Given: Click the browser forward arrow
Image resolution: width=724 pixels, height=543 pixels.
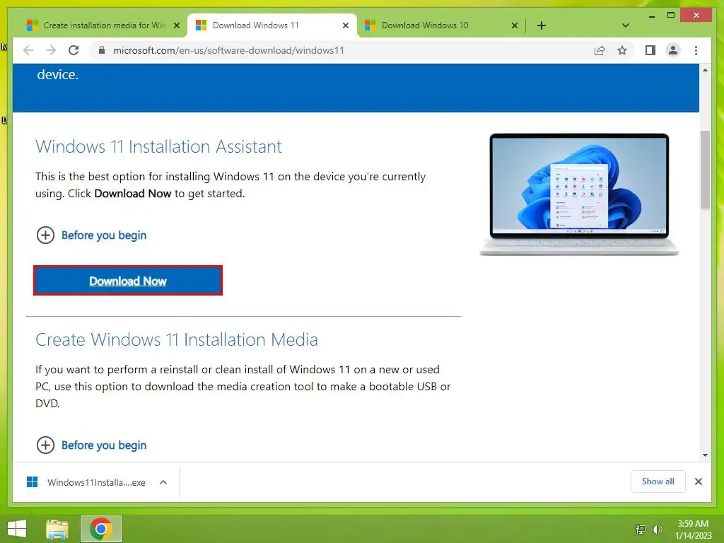Looking at the screenshot, I should 51,50.
